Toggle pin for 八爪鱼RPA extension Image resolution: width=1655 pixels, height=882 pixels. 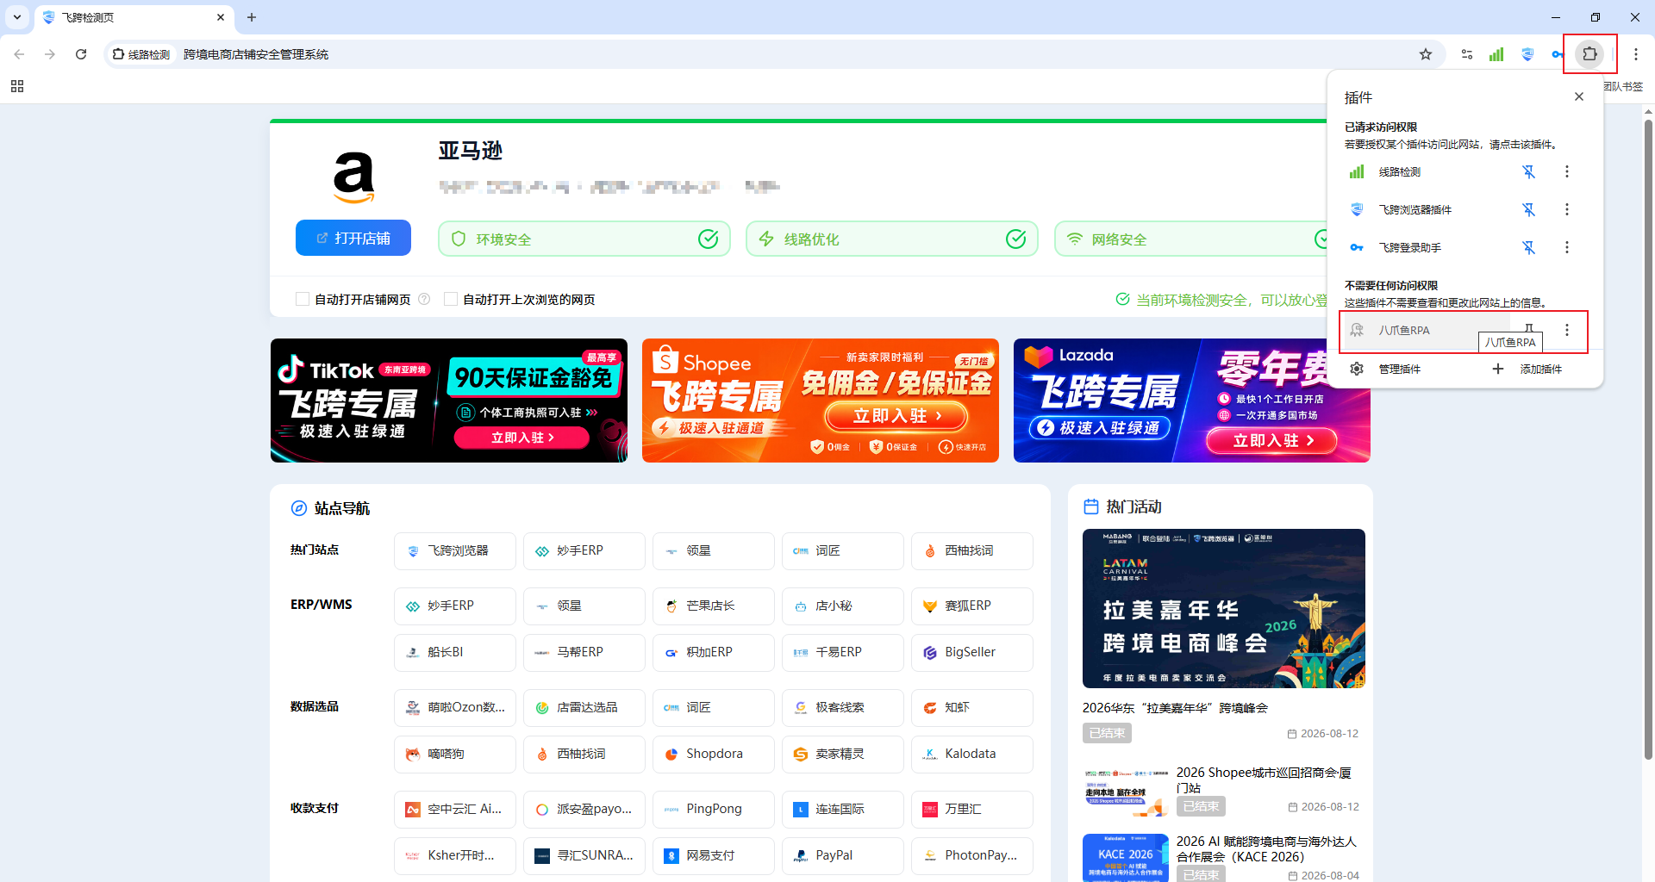pos(1529,330)
